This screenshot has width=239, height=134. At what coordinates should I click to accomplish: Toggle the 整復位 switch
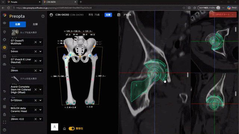tap(71, 128)
